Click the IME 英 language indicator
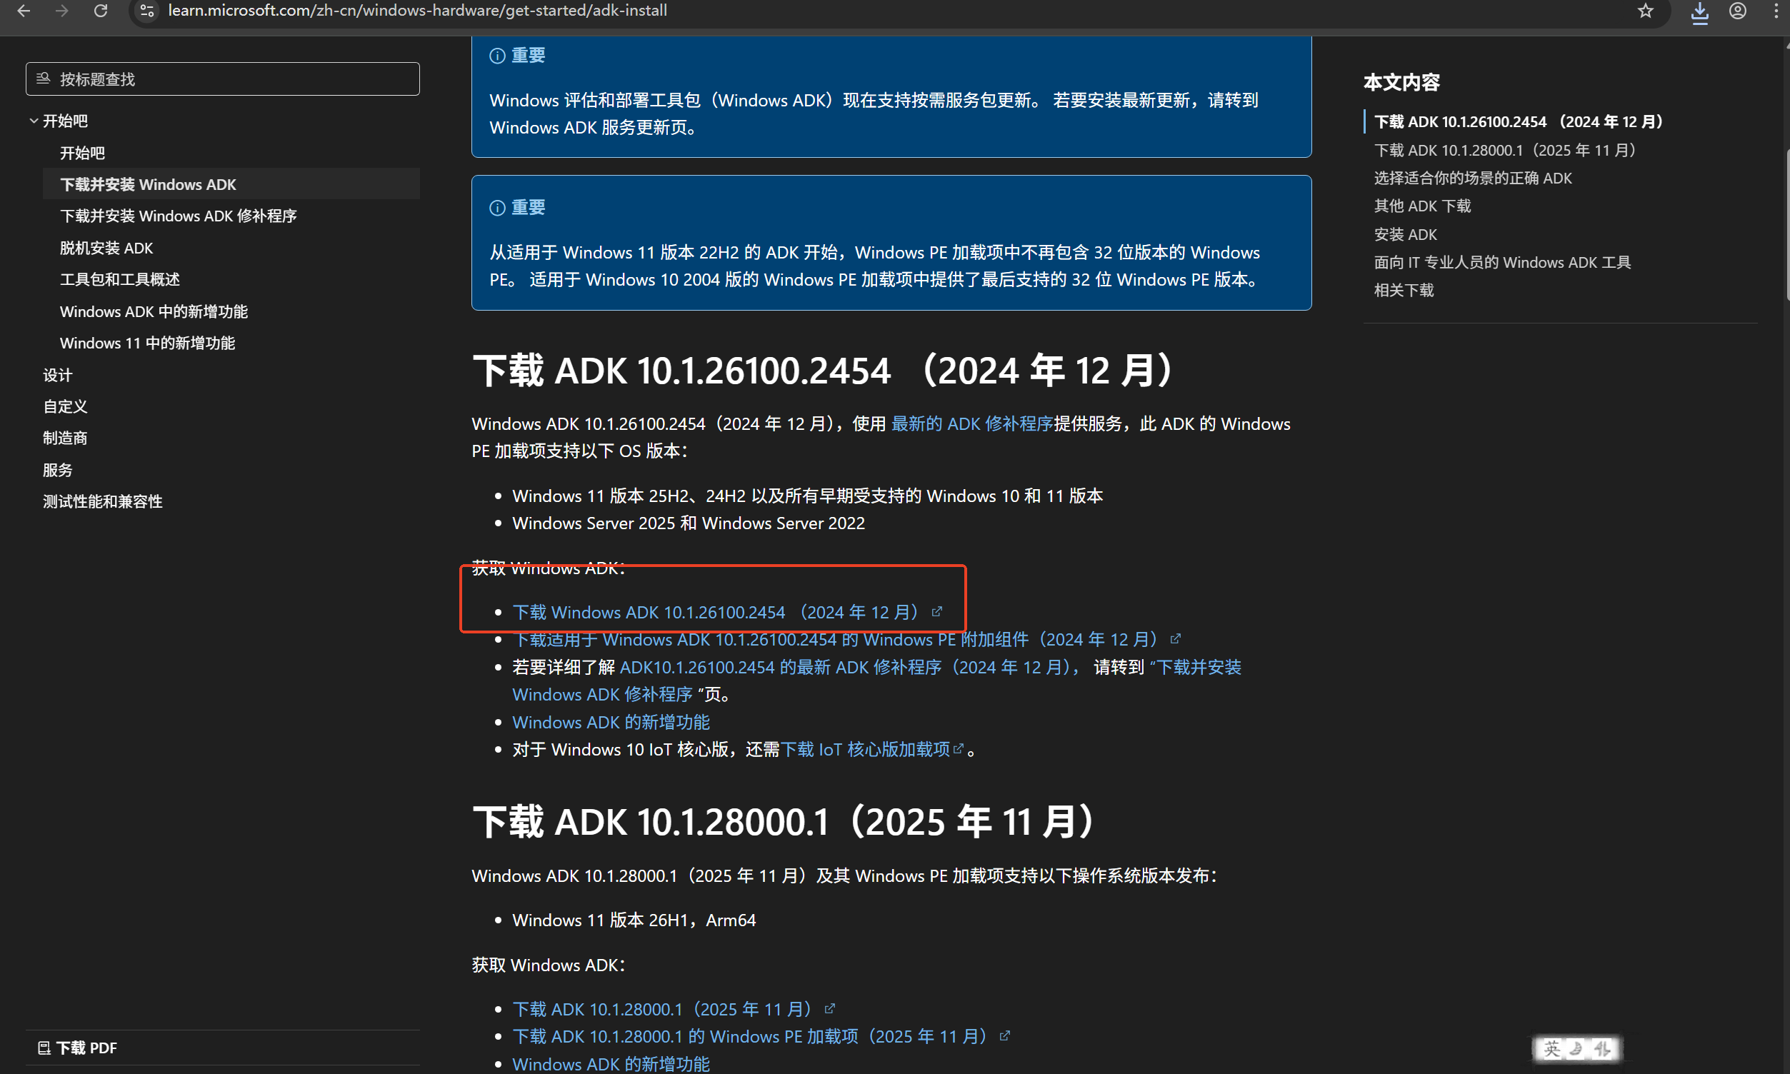This screenshot has width=1790, height=1074. 1551,1048
